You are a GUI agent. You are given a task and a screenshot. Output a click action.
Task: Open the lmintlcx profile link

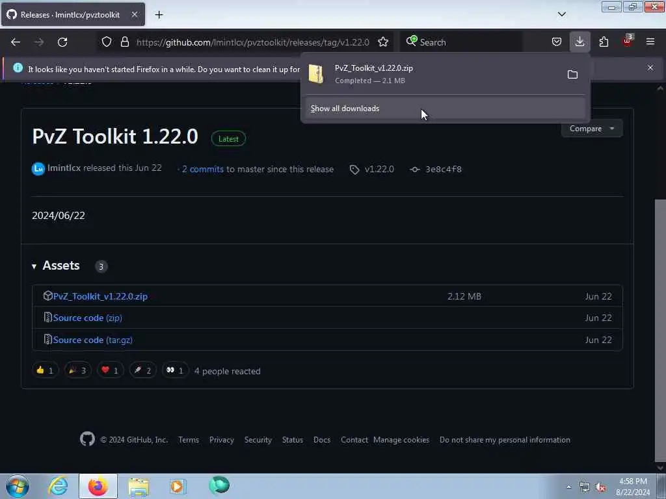click(64, 168)
